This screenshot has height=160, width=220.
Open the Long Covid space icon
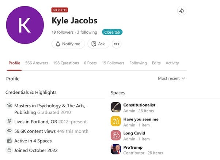(116, 135)
